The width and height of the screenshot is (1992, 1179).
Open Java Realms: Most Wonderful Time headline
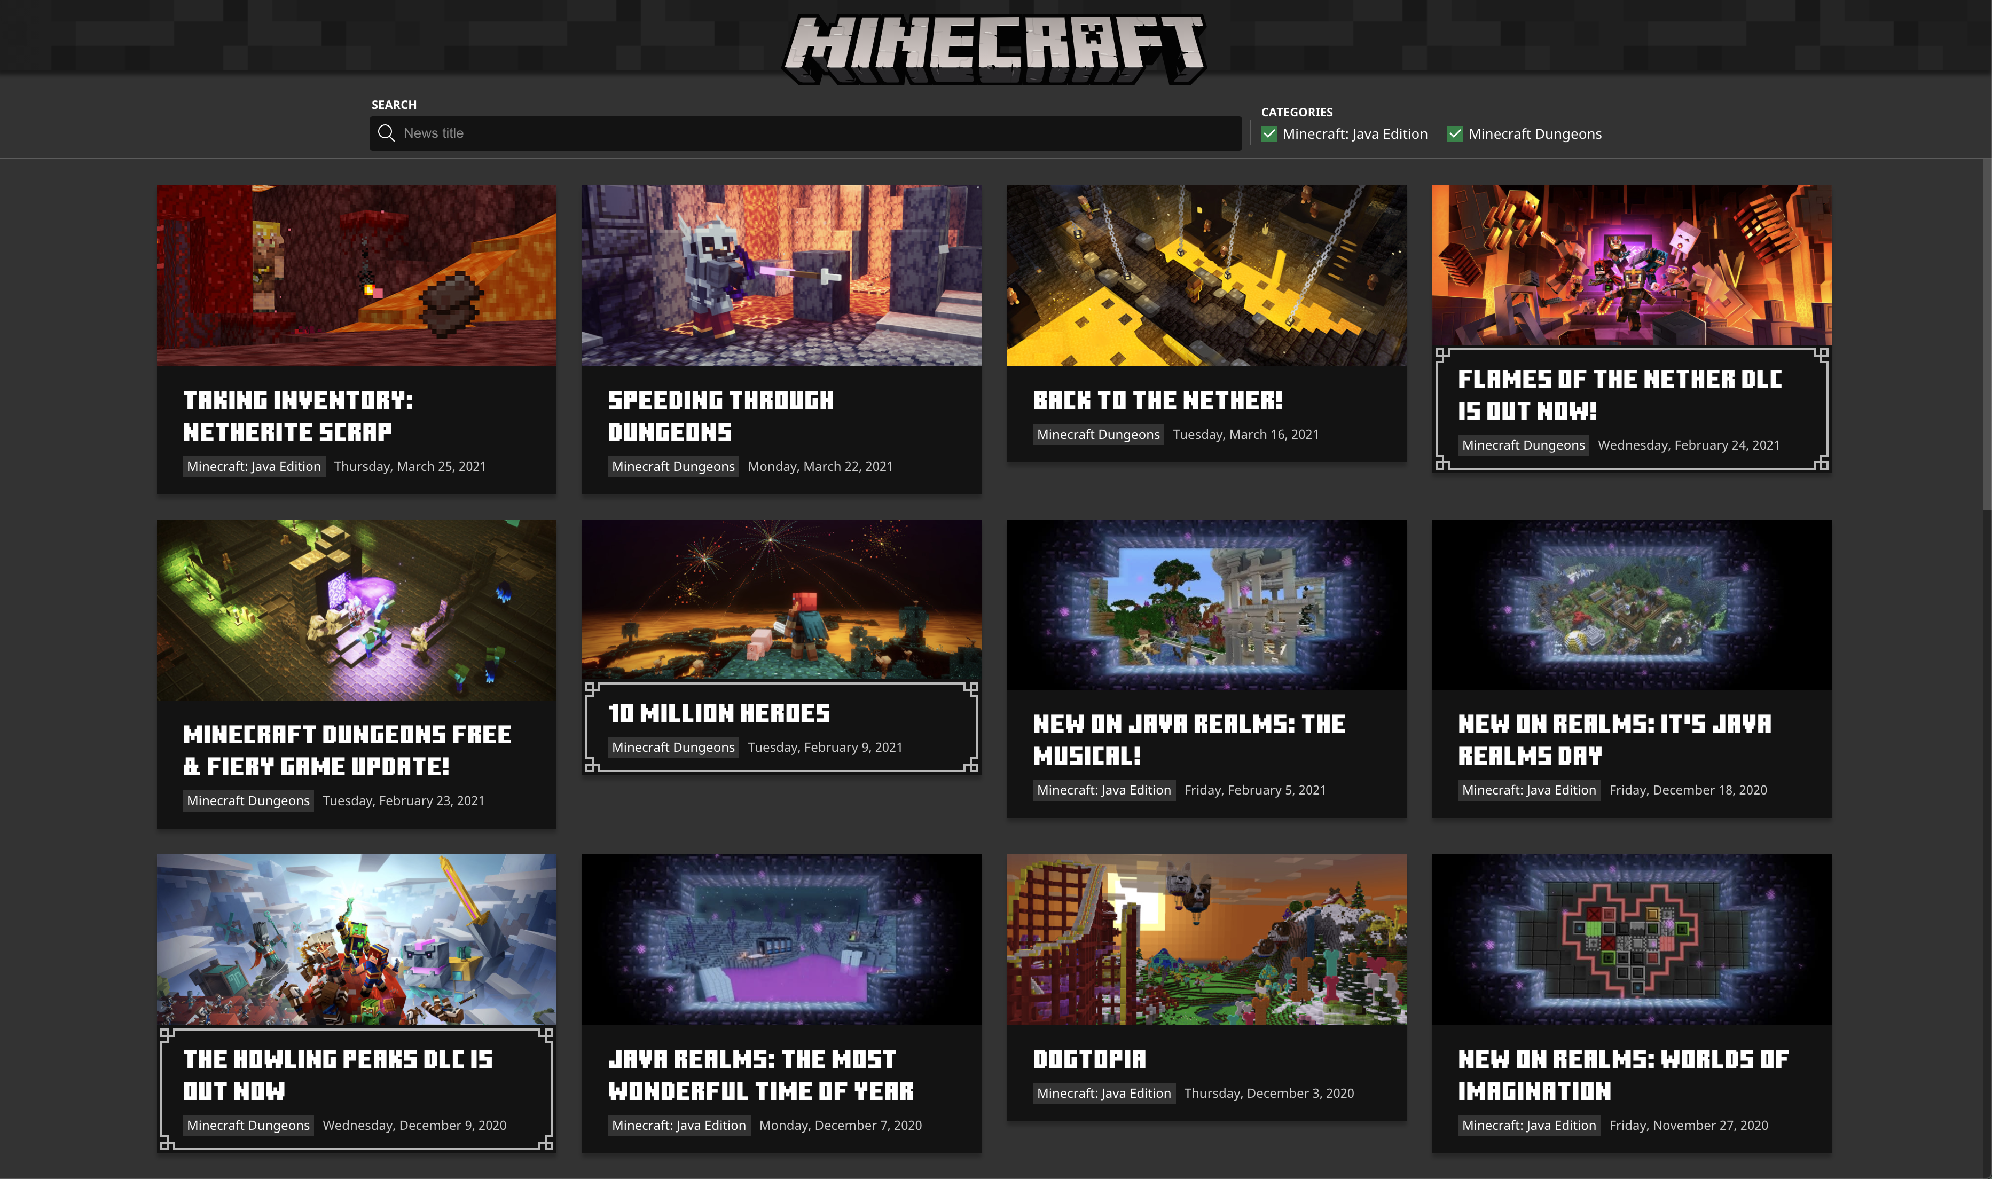click(760, 1075)
